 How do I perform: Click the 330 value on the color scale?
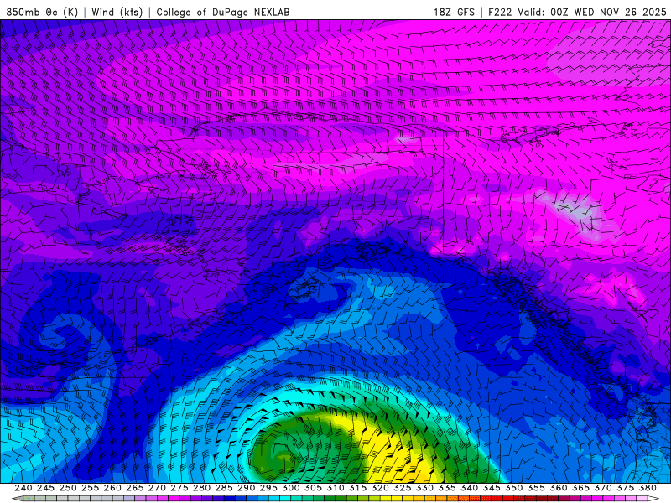pyautogui.click(x=424, y=488)
